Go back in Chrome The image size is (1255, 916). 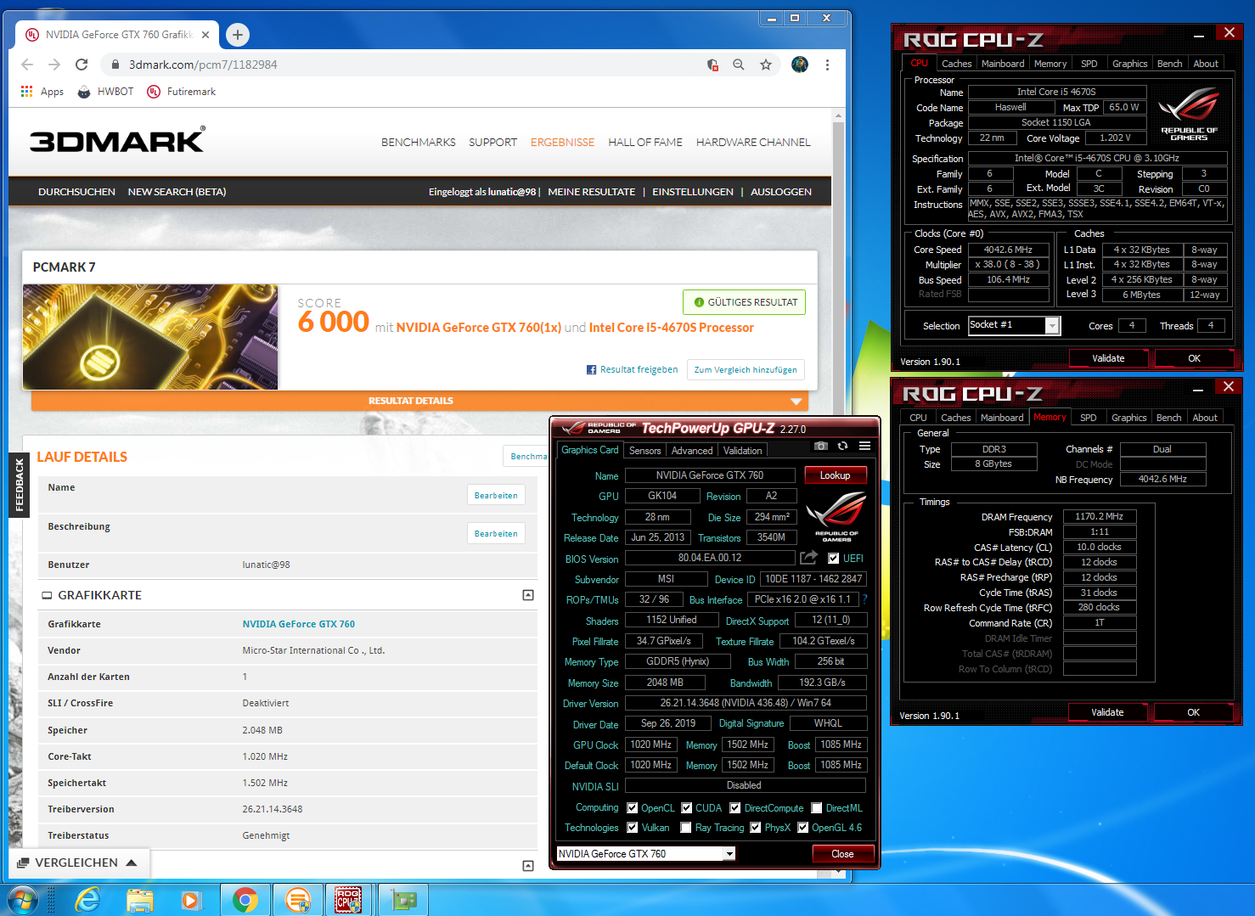point(27,65)
